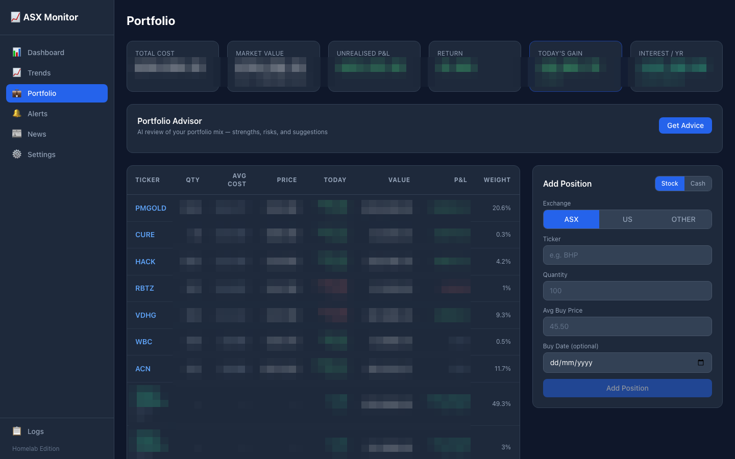Click the 4.2% weight for HACK
The image size is (735, 459).
(x=503, y=262)
